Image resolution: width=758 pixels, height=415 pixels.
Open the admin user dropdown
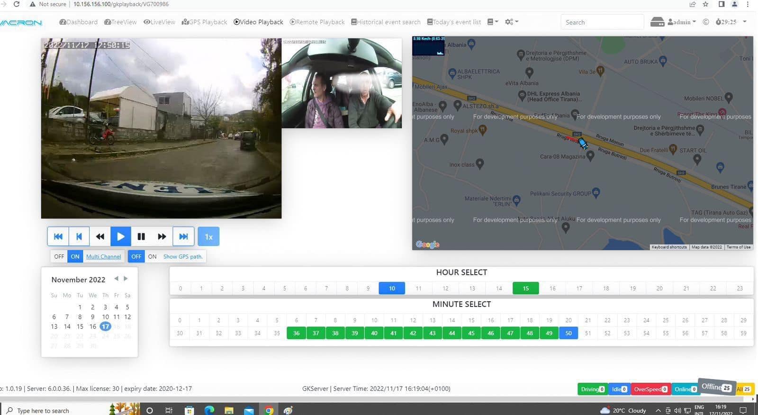(682, 22)
